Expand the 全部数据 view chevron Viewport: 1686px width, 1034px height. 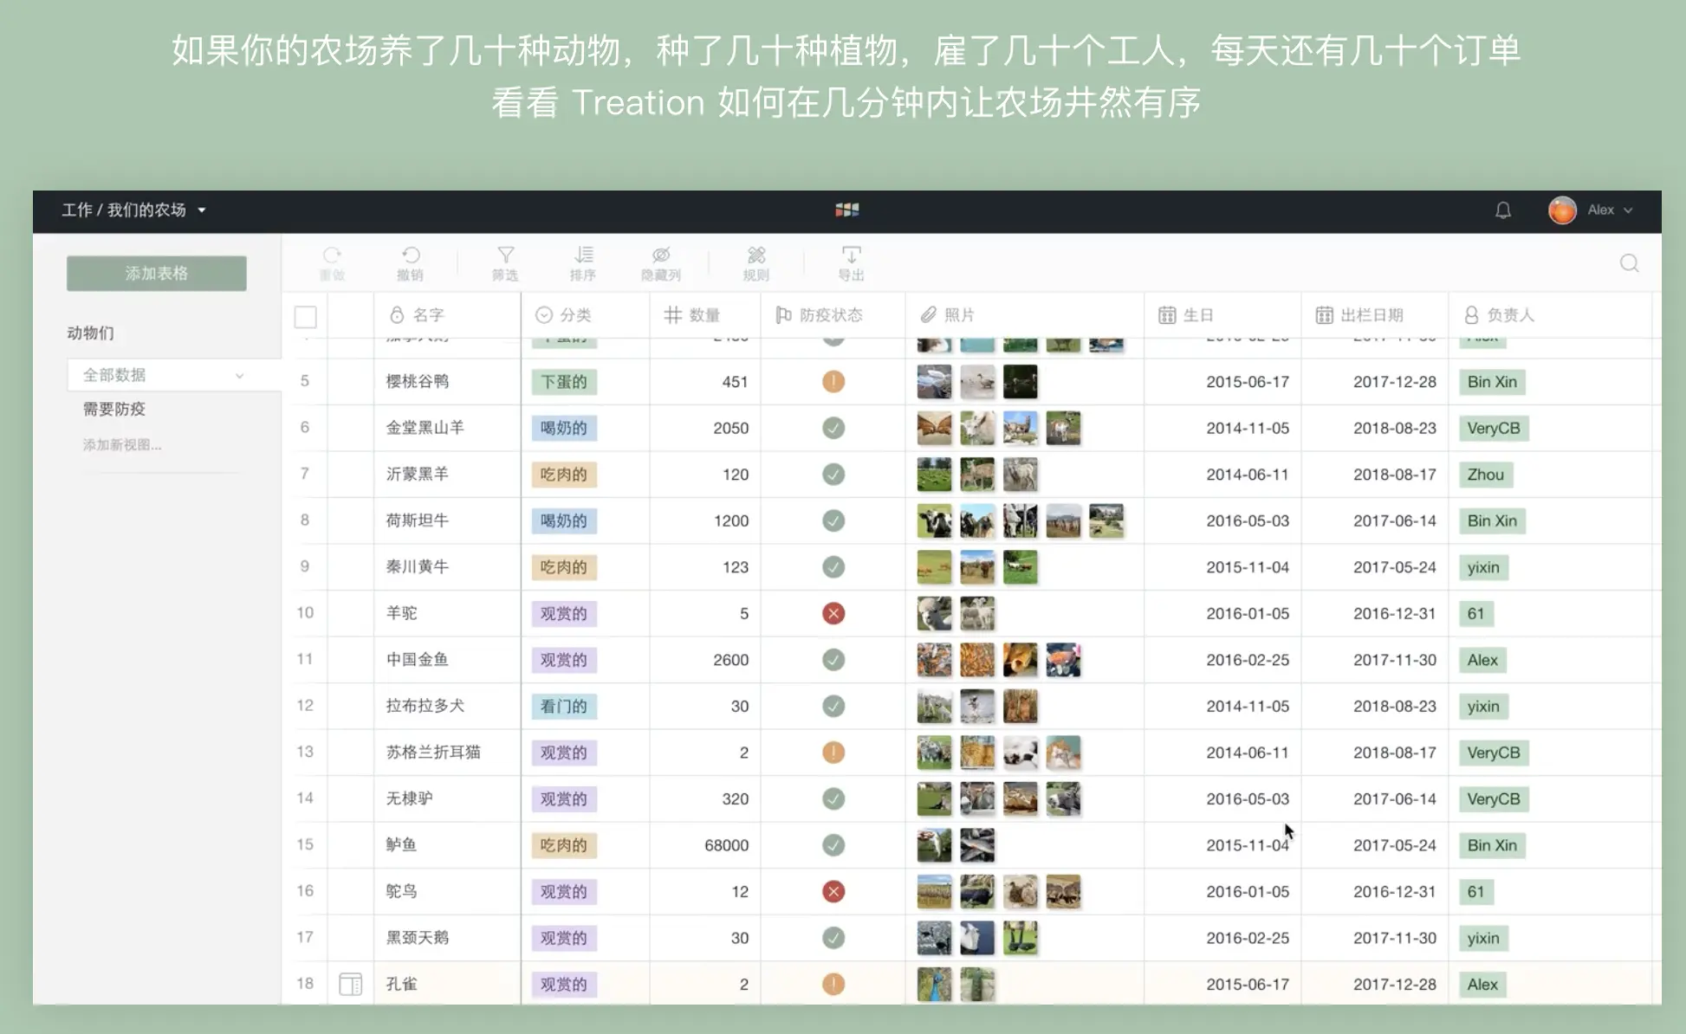tap(240, 376)
